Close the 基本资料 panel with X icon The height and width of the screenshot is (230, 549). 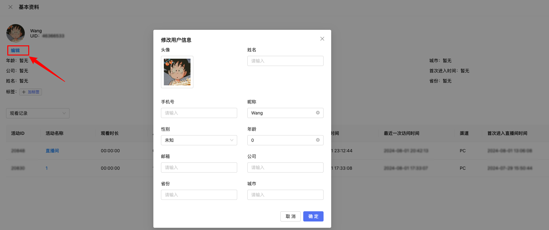click(x=10, y=7)
